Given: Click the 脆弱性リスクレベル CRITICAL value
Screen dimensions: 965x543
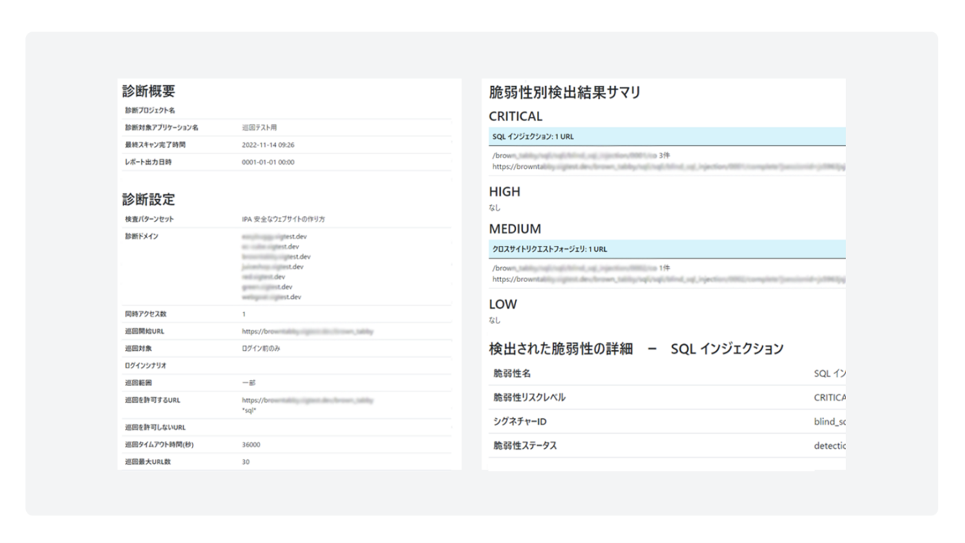Looking at the screenshot, I should click(829, 397).
